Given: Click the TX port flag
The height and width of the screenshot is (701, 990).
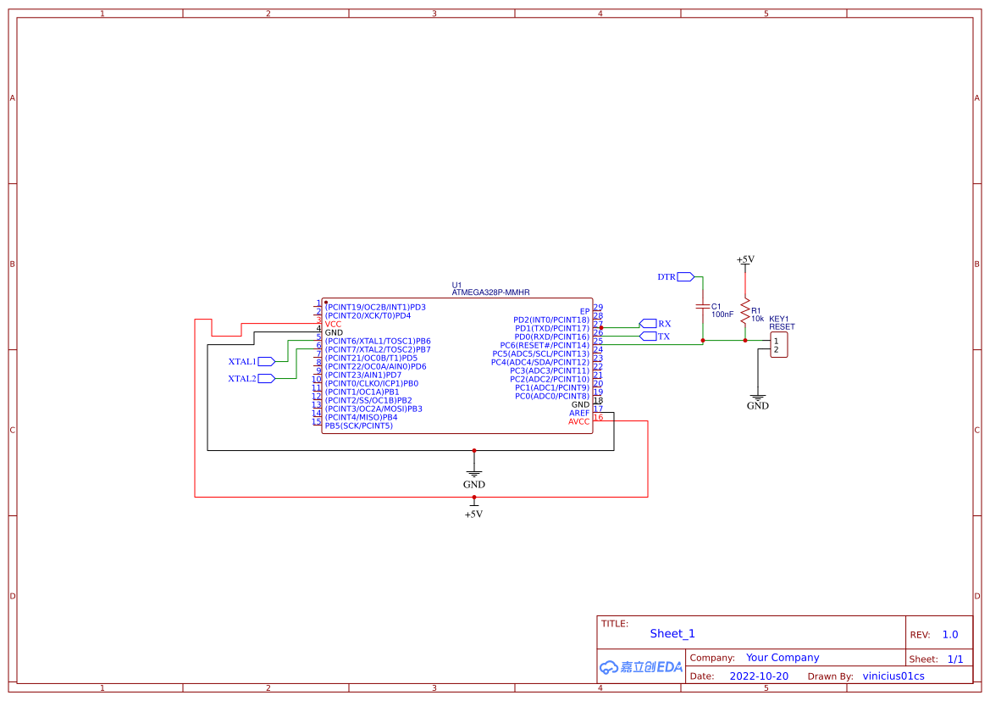Looking at the screenshot, I should pos(647,337).
